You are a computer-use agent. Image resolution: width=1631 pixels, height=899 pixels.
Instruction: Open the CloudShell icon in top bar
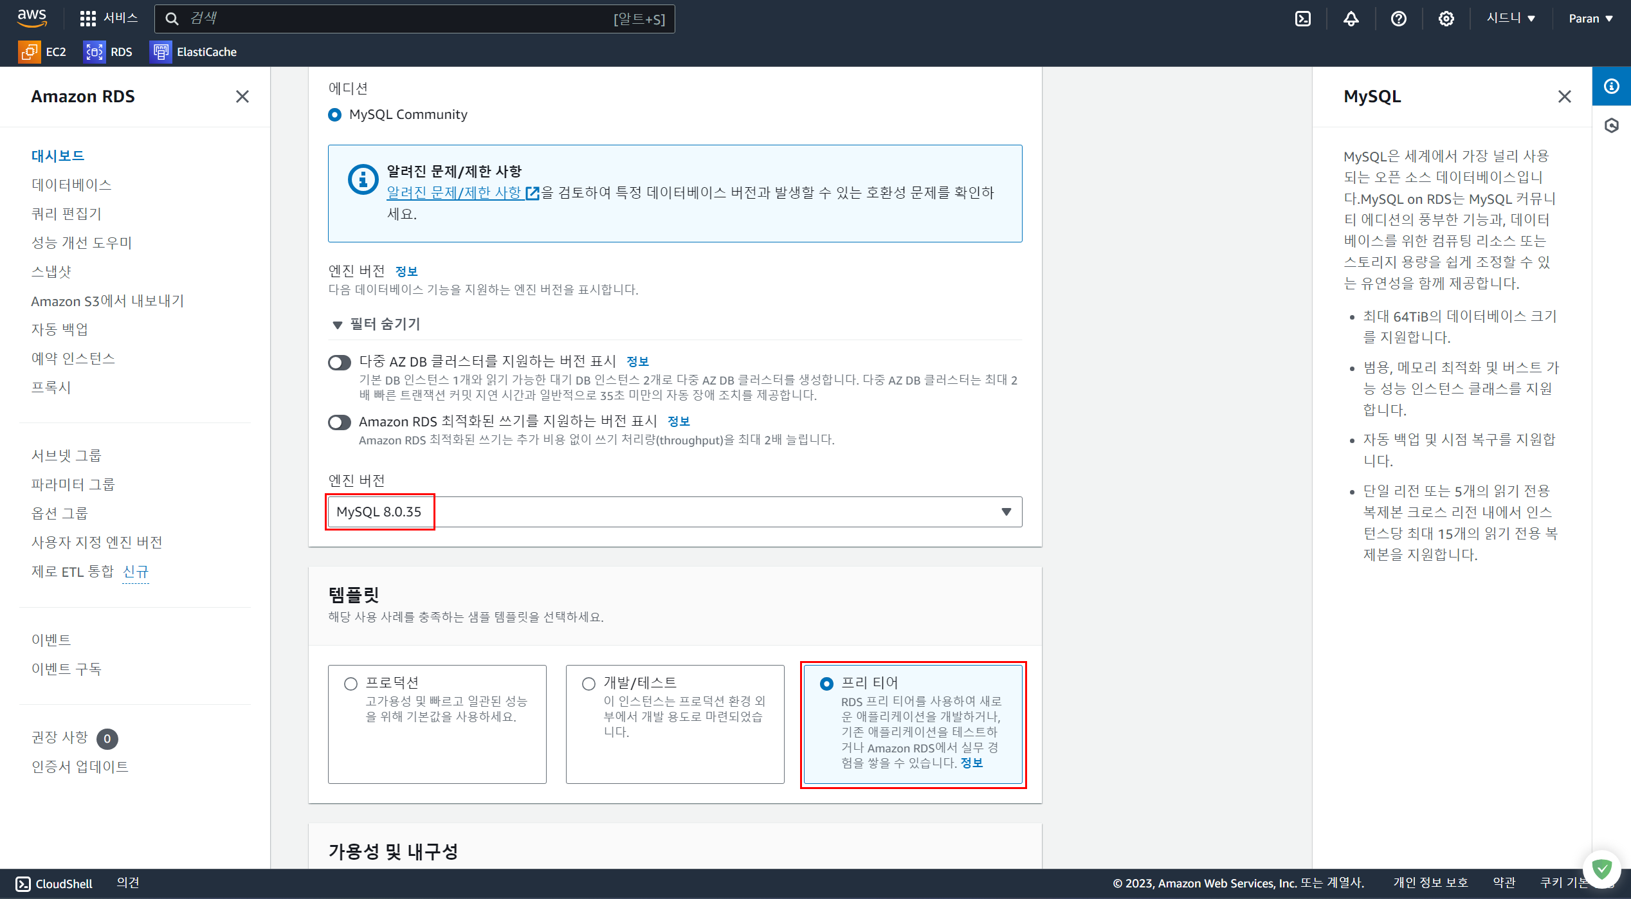(1303, 19)
